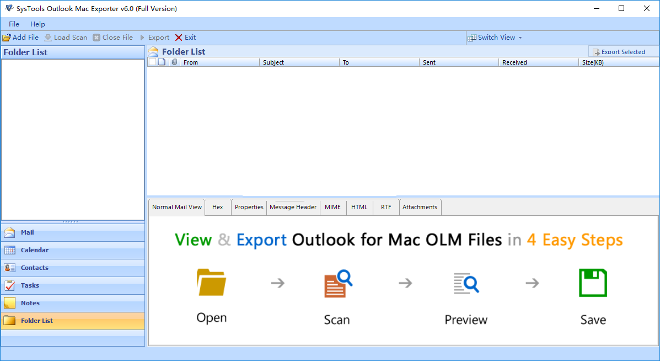Select Folder List in the sidebar
Screen dimensions: 660x361
36,321
